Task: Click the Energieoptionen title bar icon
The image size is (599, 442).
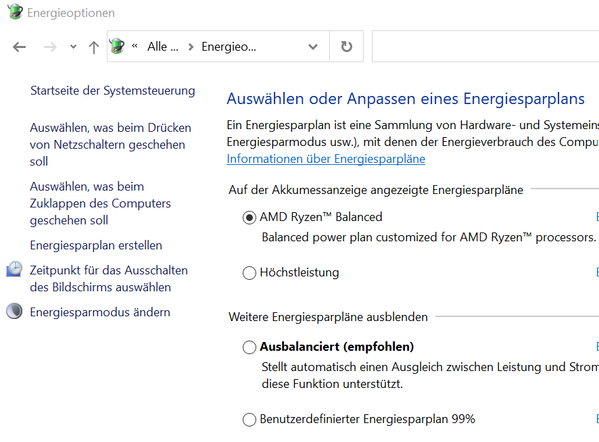Action: pyautogui.click(x=14, y=12)
